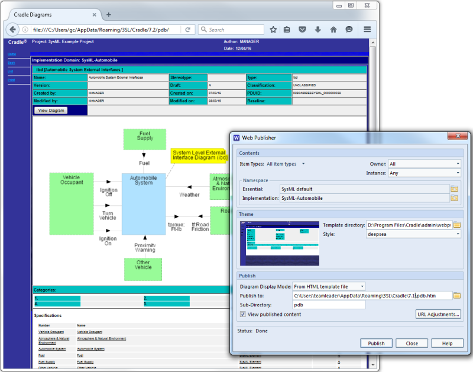Browse for the Template directory folder
Viewport: 473px width, 372px height.
(x=457, y=225)
